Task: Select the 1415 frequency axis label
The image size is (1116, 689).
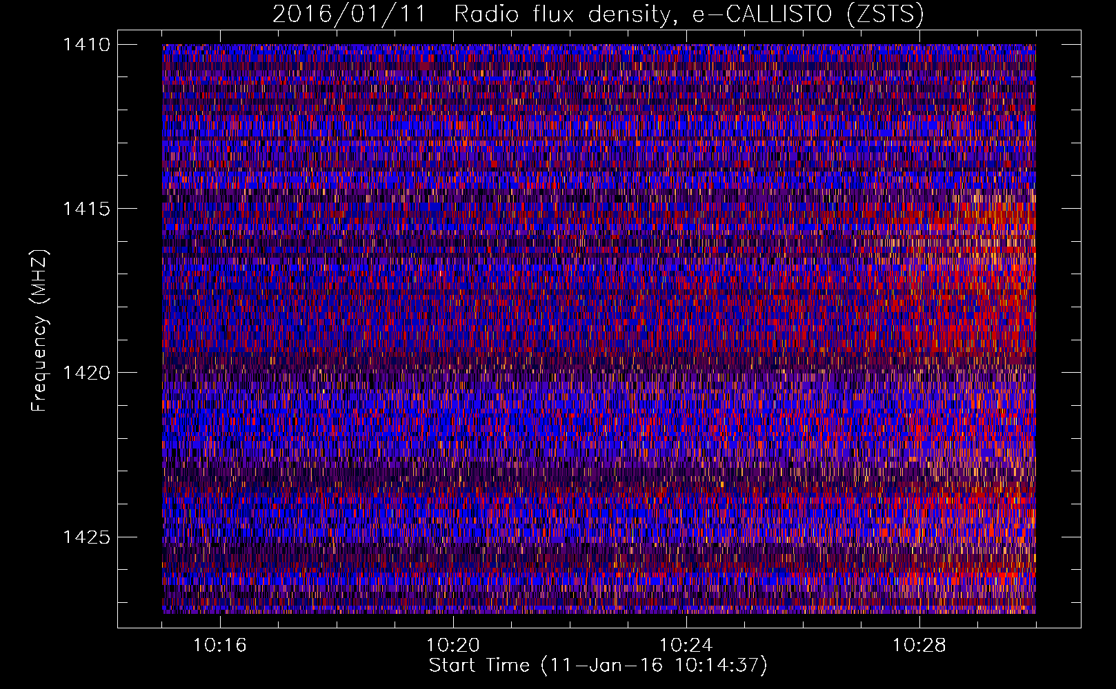Action: tap(86, 209)
